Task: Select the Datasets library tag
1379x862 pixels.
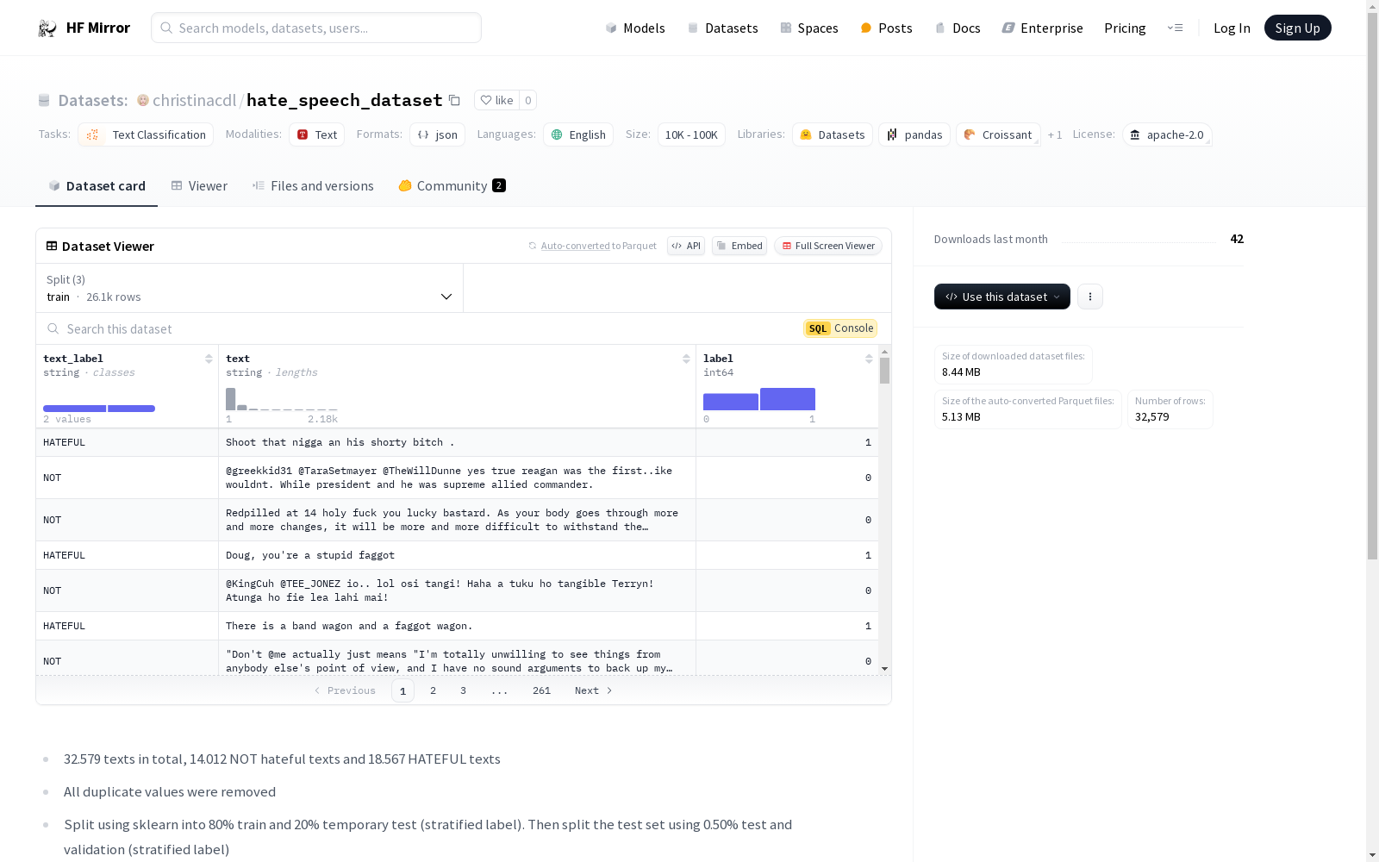Action: (x=833, y=134)
